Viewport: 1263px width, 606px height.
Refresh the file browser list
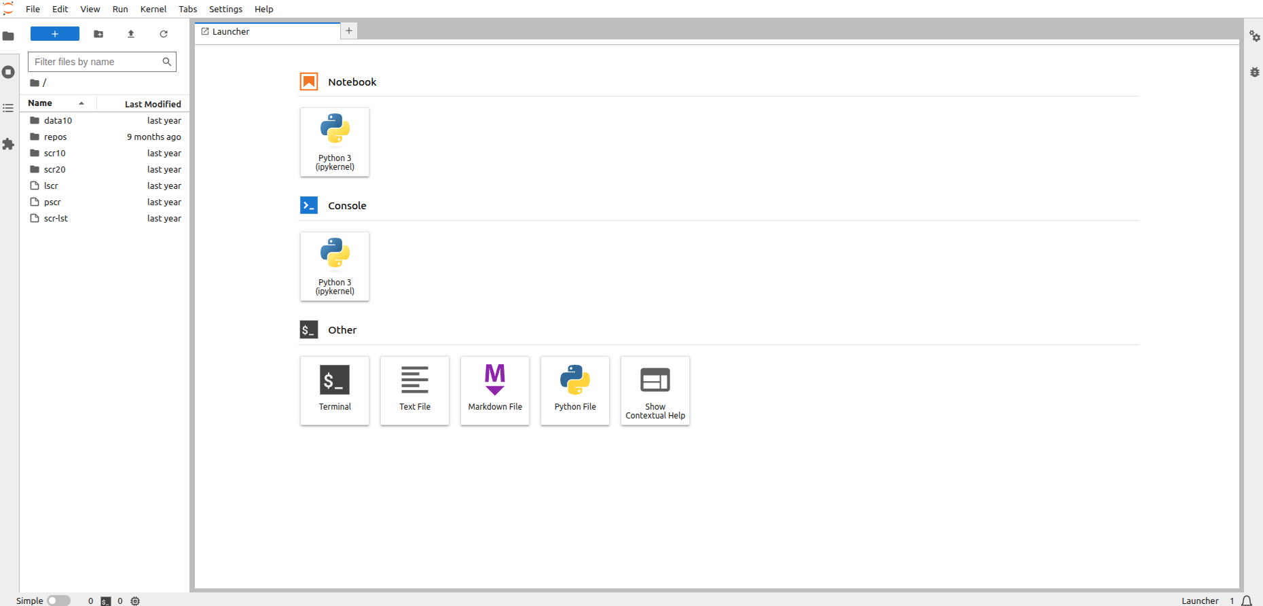coord(164,34)
